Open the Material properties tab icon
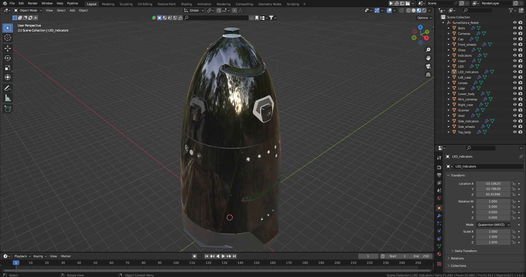Viewport: 526px width, 277px height. coord(439,254)
